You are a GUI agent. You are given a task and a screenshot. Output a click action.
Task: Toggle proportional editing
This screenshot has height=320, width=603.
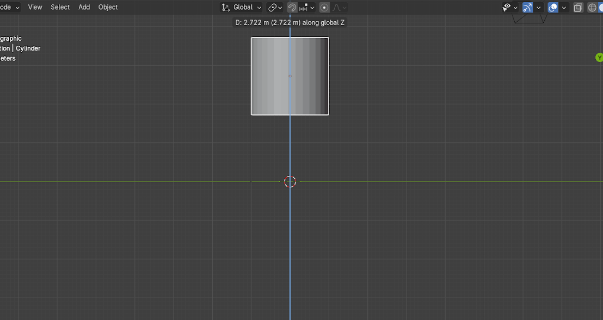[x=324, y=7]
